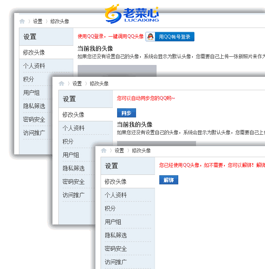The image size is (265, 269).
Task: Click home icon in top window breadcrumb
Action: coord(22,21)
